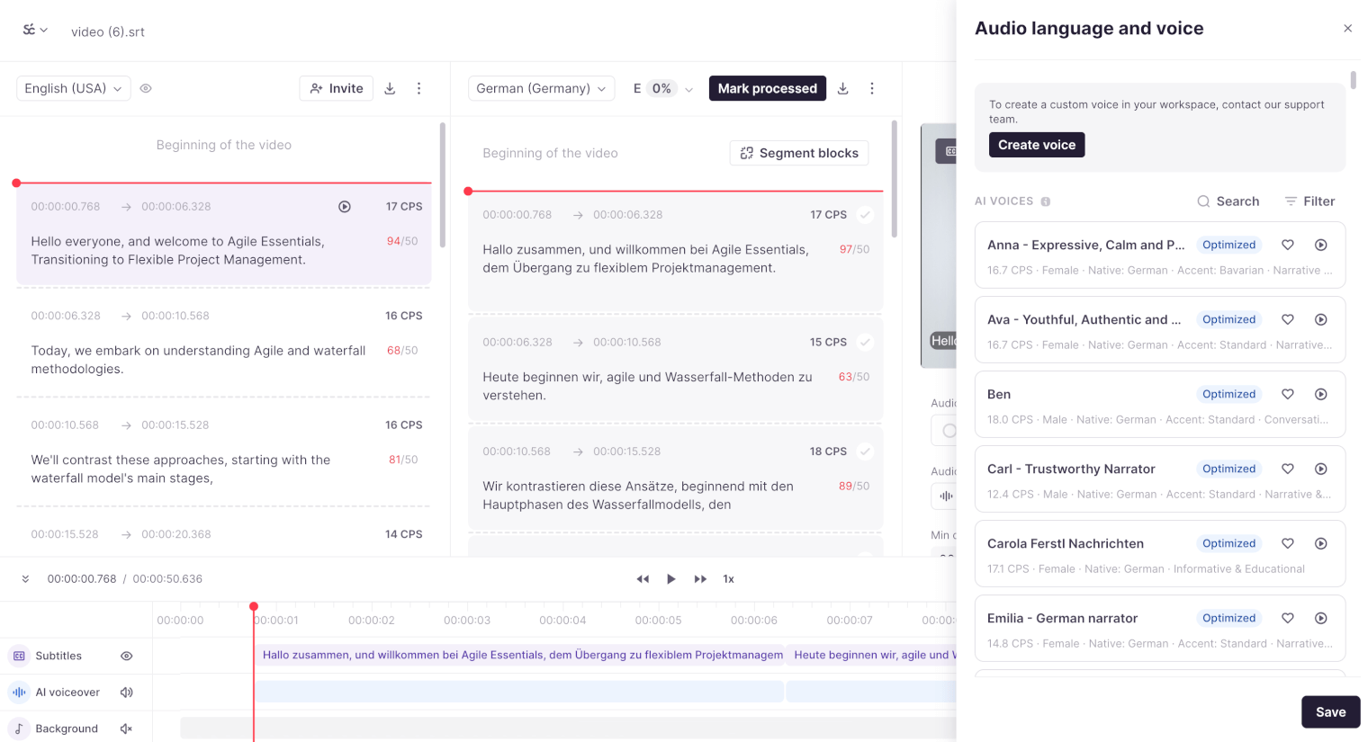Play the first English subtitle segment
The width and height of the screenshot is (1368, 742).
point(345,206)
